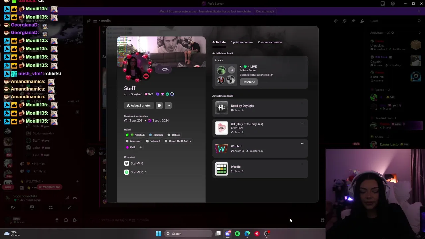Click the +4 participants avatar badge
The height and width of the screenshot is (239, 425).
tap(231, 70)
